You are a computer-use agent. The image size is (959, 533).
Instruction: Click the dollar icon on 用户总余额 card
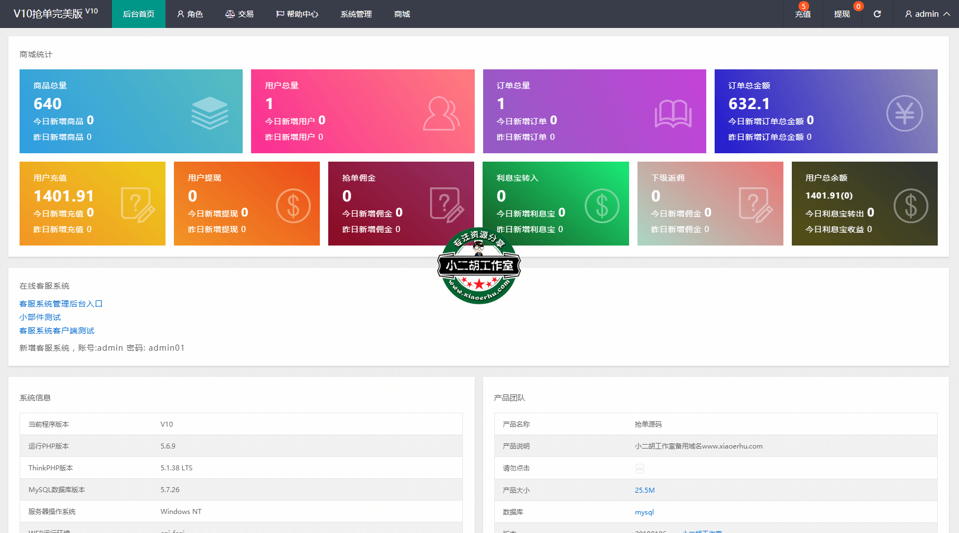tap(910, 206)
